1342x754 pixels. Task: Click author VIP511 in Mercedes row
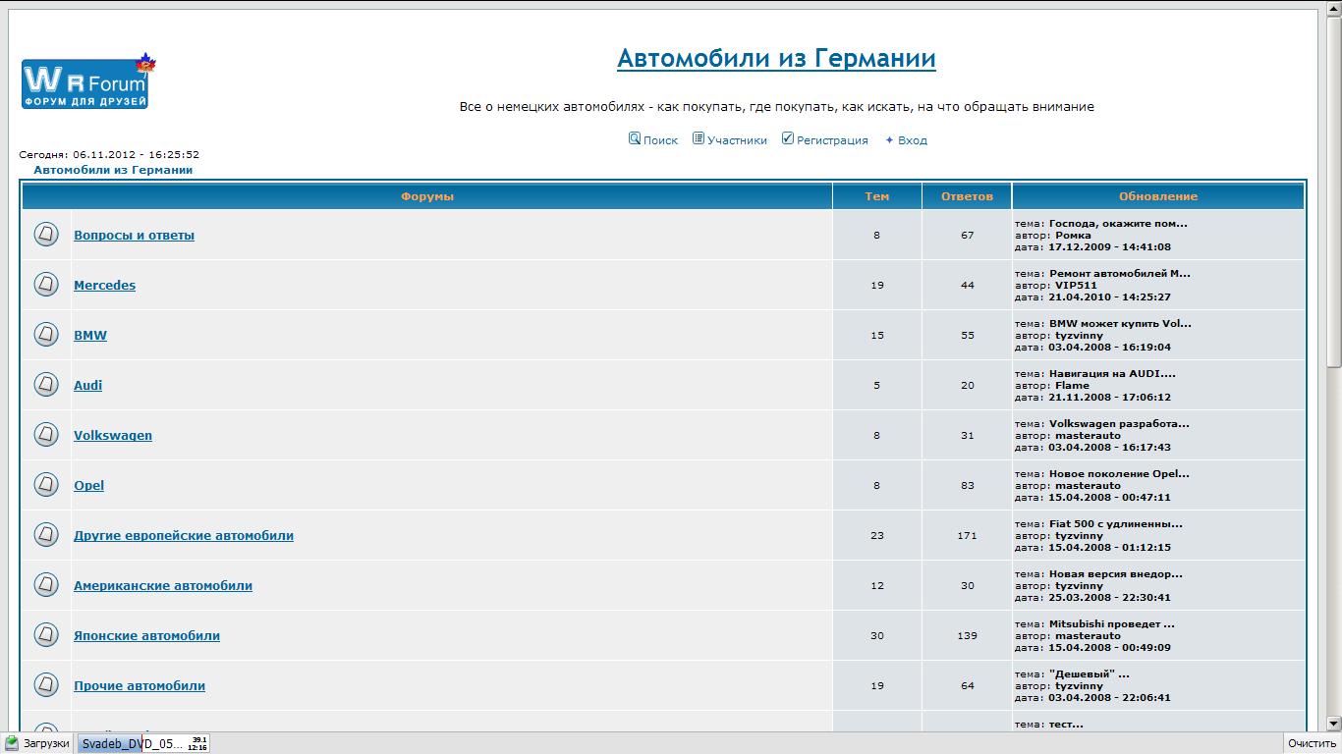(x=1076, y=285)
